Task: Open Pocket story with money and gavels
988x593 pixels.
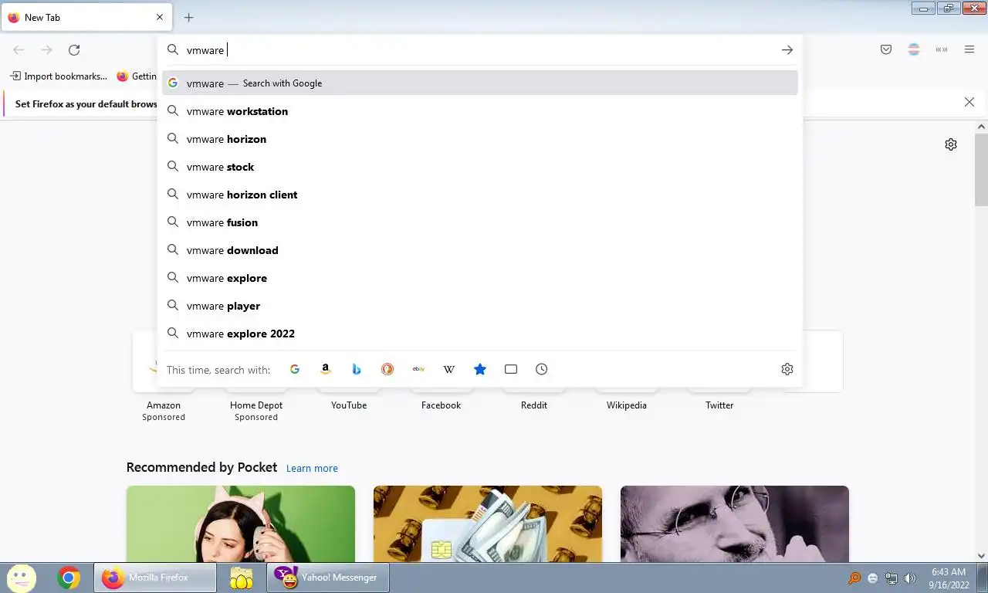Action: click(488, 524)
